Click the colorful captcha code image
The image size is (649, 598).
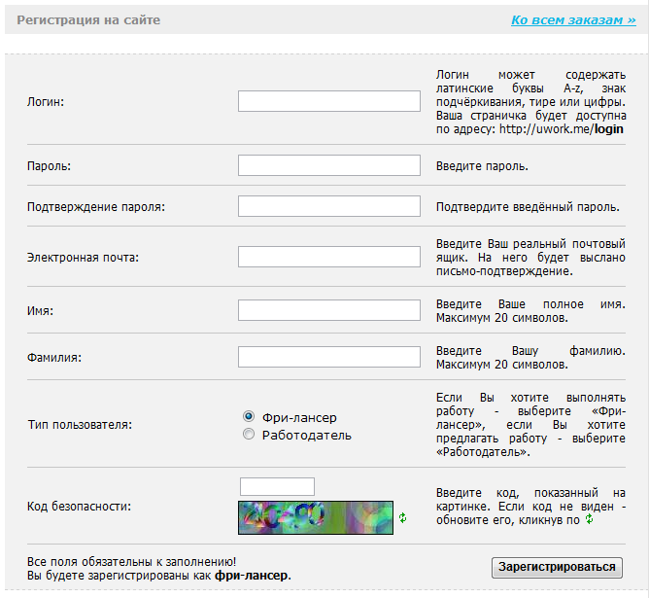pos(316,517)
